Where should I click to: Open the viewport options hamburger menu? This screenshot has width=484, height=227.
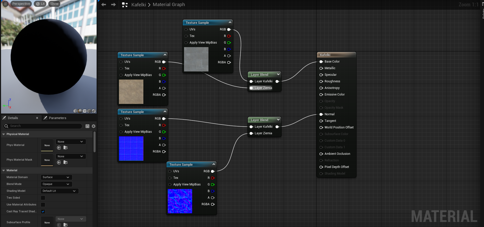point(5,4)
